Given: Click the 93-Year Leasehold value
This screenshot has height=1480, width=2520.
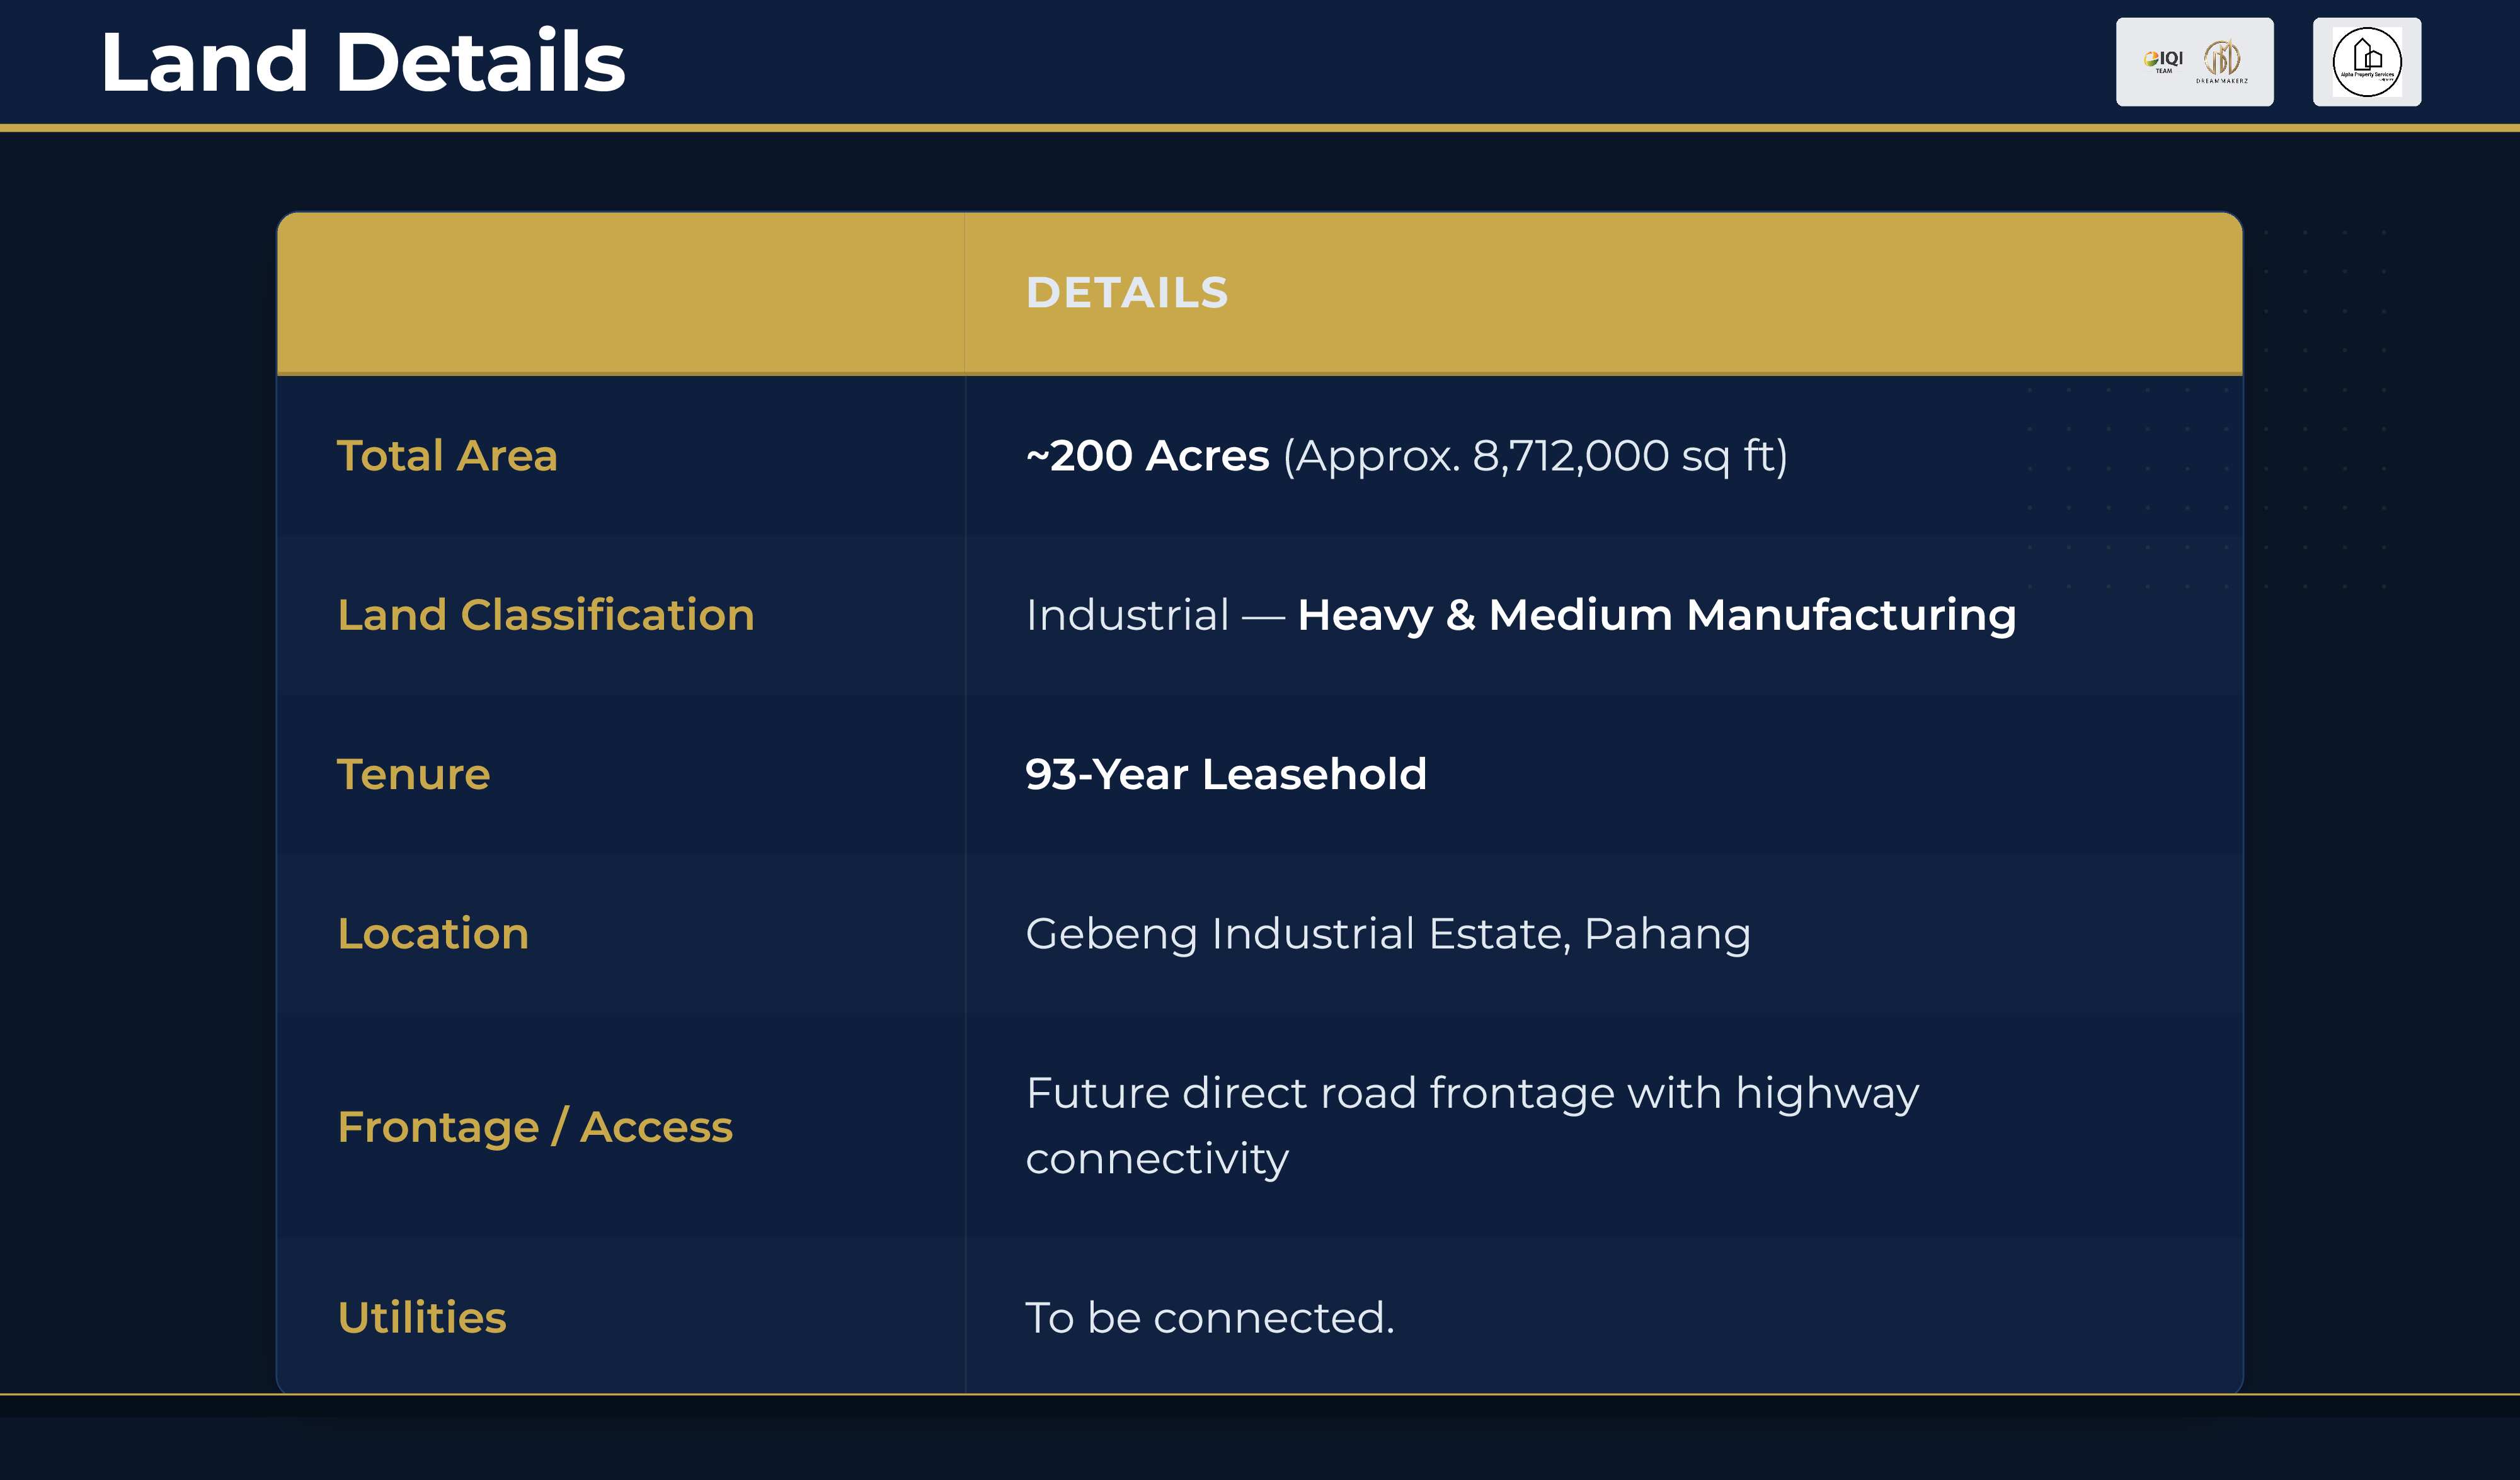Looking at the screenshot, I should click(1226, 774).
